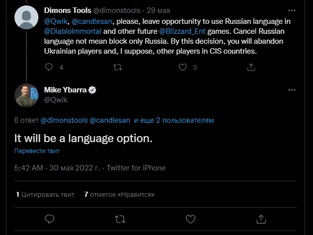The width and height of the screenshot is (313, 235).
Task: Open more options for Mike Ybarra's tweet
Action: 292,90
